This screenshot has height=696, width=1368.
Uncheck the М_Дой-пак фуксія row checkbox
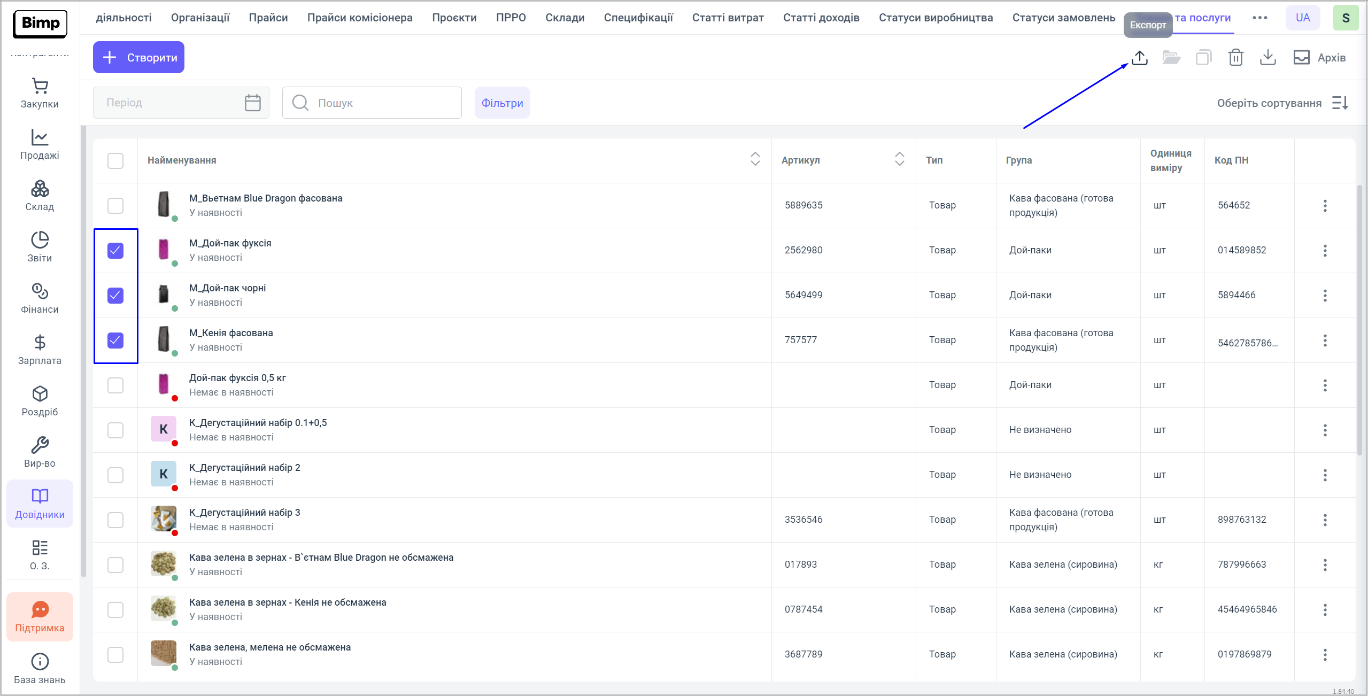[x=115, y=251]
